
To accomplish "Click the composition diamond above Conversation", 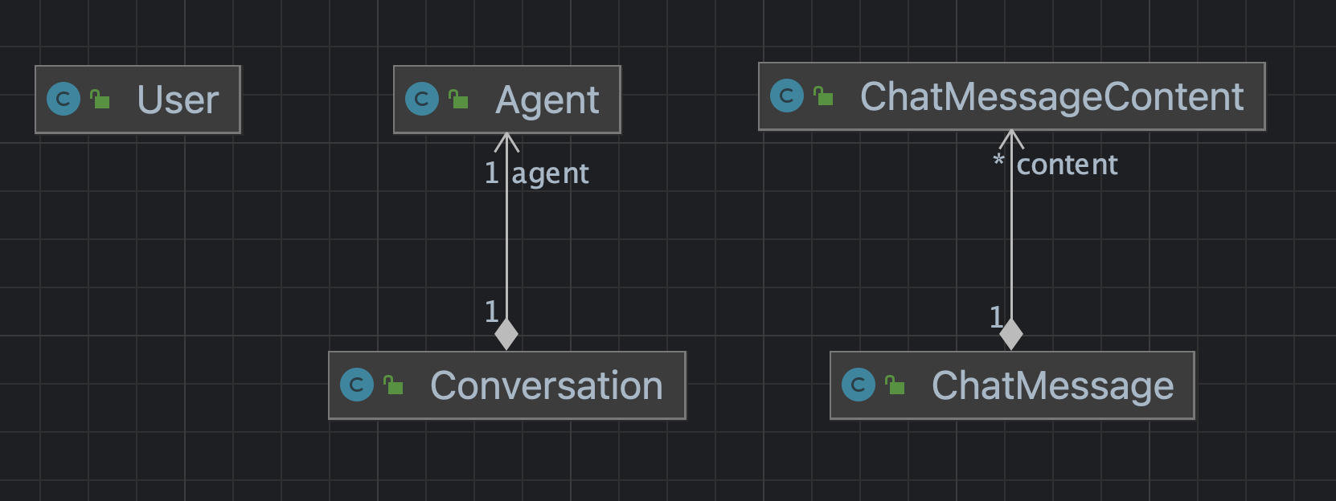I will pos(506,334).
